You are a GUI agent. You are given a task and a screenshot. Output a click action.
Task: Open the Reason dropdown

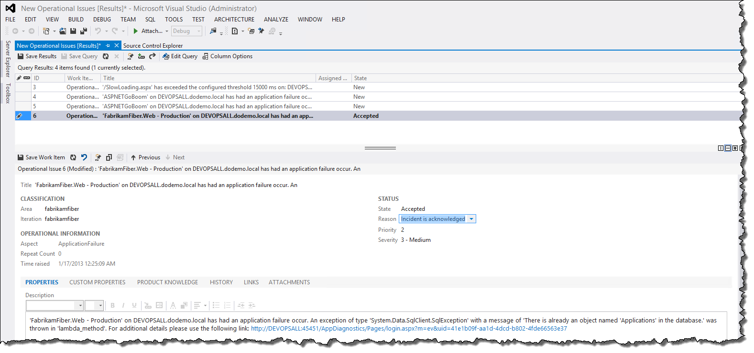471,219
